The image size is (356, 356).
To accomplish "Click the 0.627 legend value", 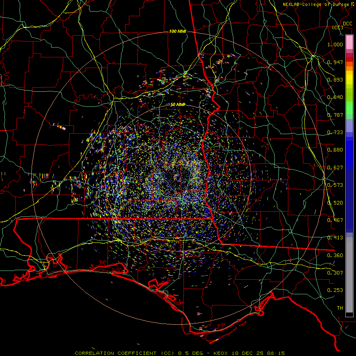I will 335,168.
